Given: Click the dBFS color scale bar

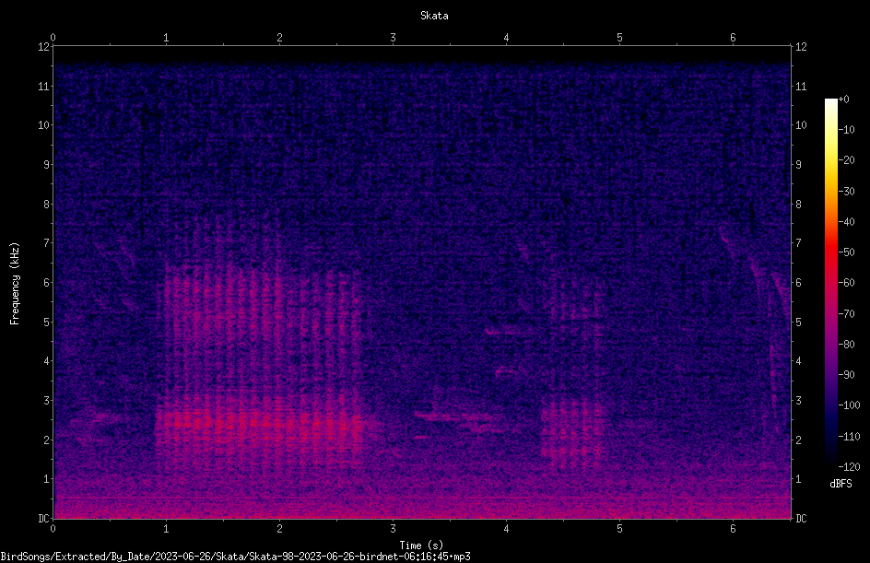Looking at the screenshot, I should tap(830, 282).
